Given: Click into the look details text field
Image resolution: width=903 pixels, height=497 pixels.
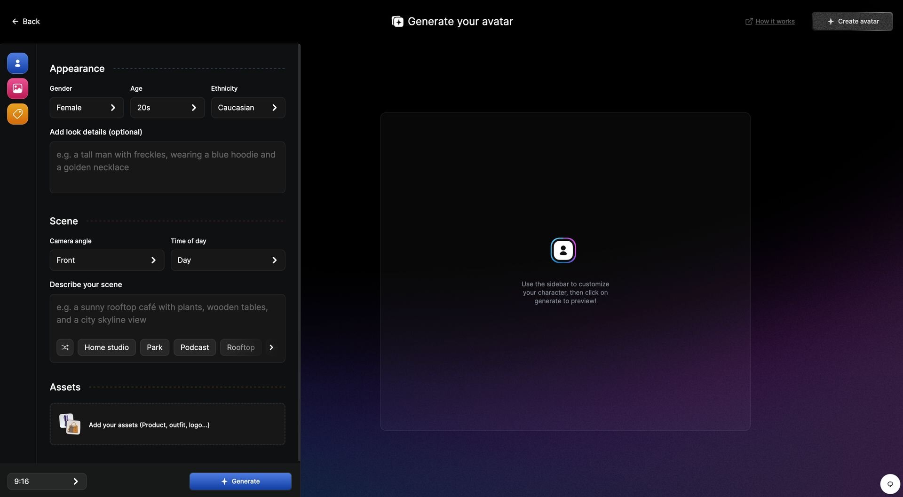Looking at the screenshot, I should coord(167,167).
